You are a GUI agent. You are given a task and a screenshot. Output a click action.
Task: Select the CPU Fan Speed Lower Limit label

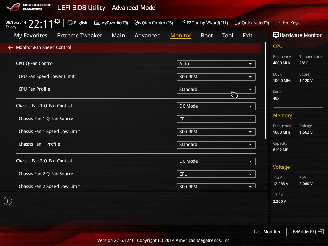point(46,76)
